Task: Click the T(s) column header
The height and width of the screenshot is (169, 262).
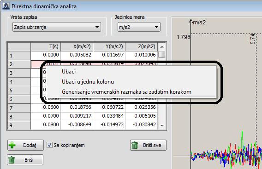Action: [46, 46]
